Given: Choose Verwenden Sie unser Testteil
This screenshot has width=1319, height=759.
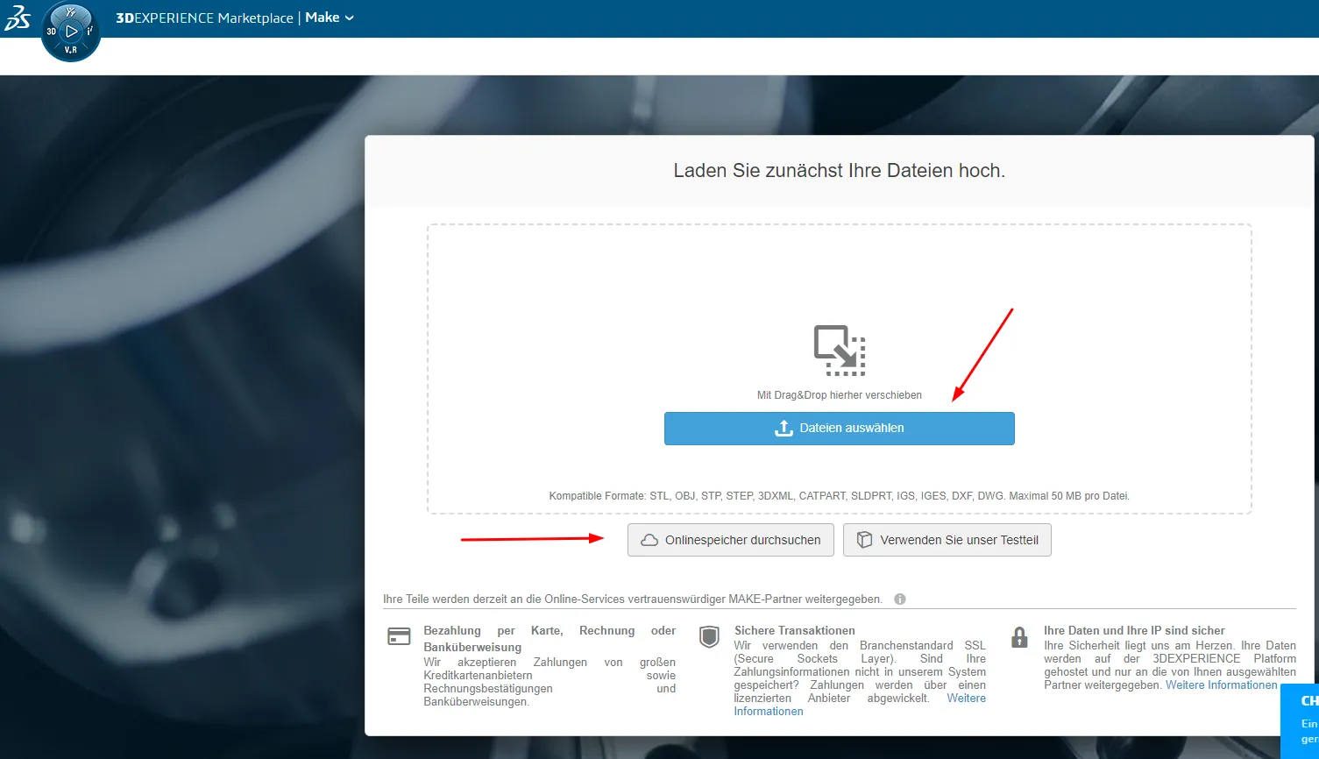Looking at the screenshot, I should click(x=947, y=540).
